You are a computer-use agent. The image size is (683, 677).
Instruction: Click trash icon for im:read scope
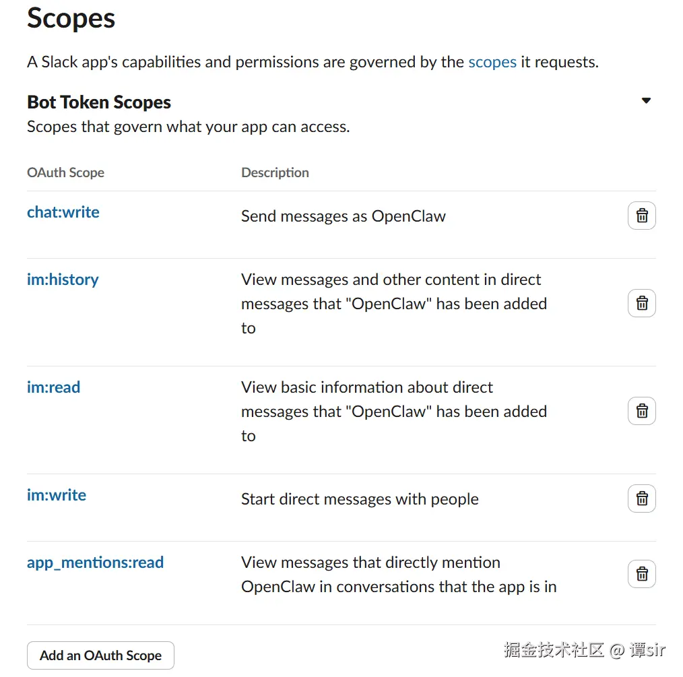click(641, 411)
